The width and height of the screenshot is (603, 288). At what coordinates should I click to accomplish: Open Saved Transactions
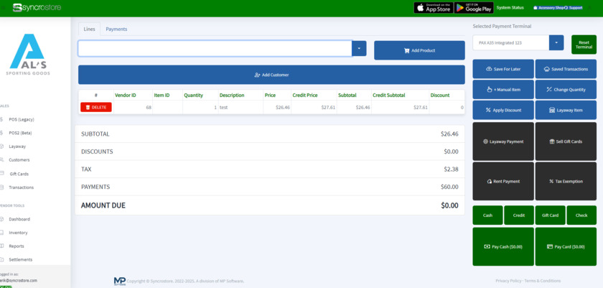(x=565, y=69)
